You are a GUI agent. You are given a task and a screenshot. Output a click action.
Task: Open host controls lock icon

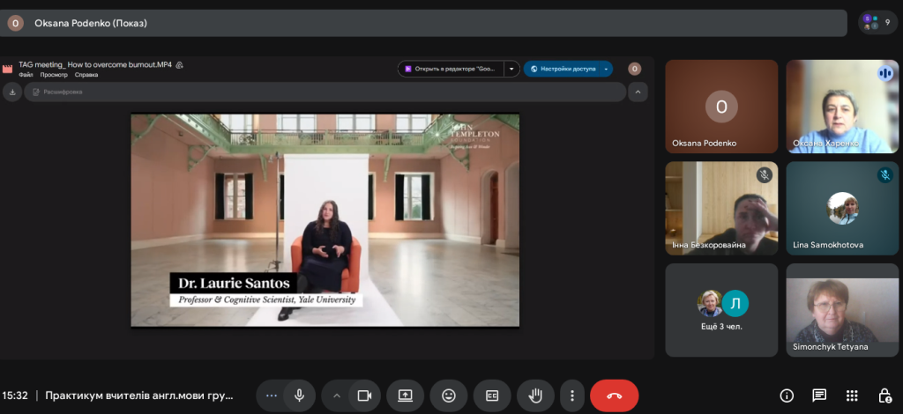[x=884, y=396]
